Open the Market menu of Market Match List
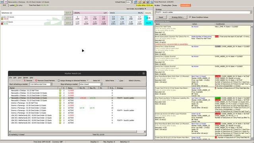The width and height of the screenshot is (254, 143). [x=25, y=78]
